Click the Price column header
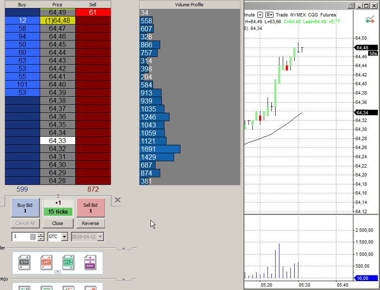Screen dimensions: 380x290 pyautogui.click(x=57, y=5)
